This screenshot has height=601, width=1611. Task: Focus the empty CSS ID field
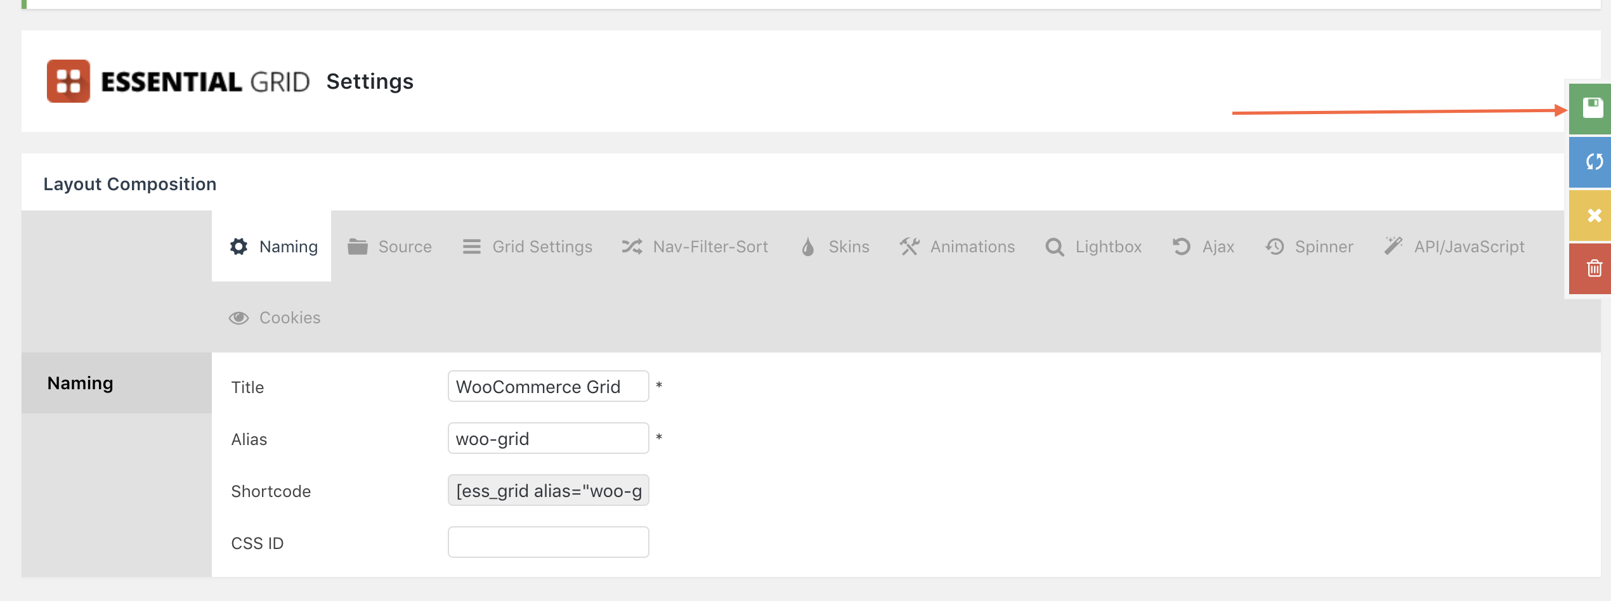click(x=548, y=543)
